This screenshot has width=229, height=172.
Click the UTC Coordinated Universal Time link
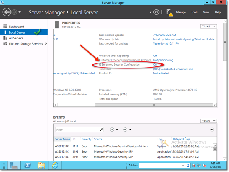[x=173, y=69]
